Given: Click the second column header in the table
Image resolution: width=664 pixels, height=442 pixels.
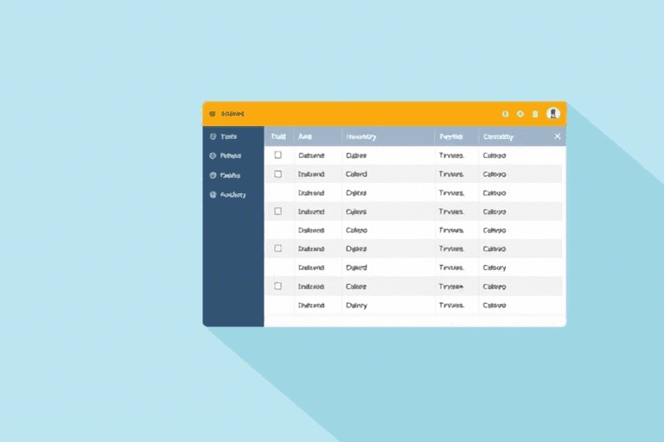Looking at the screenshot, I should click(304, 136).
